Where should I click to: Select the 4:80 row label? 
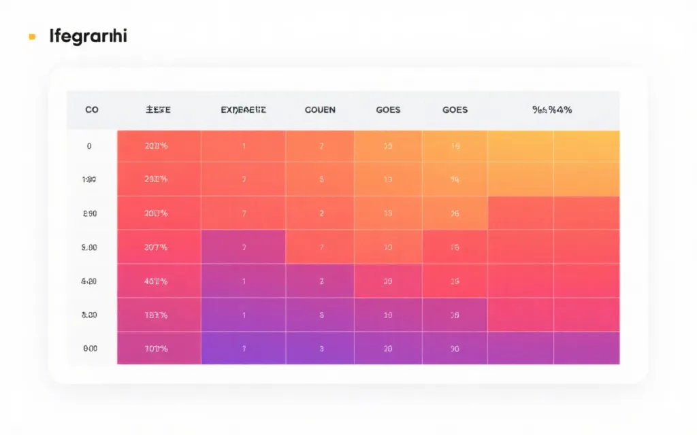89,281
